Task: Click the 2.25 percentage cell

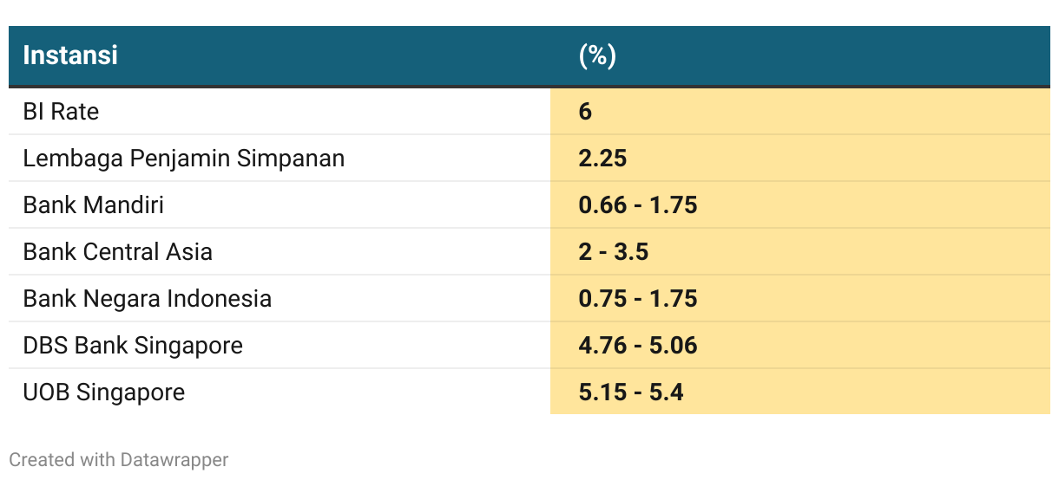Action: tap(602, 159)
